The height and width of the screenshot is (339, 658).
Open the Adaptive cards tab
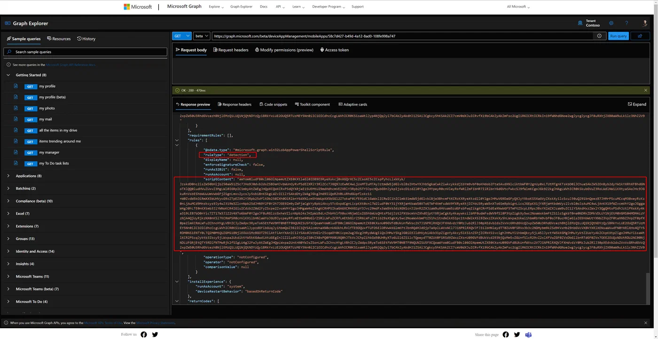(x=352, y=104)
